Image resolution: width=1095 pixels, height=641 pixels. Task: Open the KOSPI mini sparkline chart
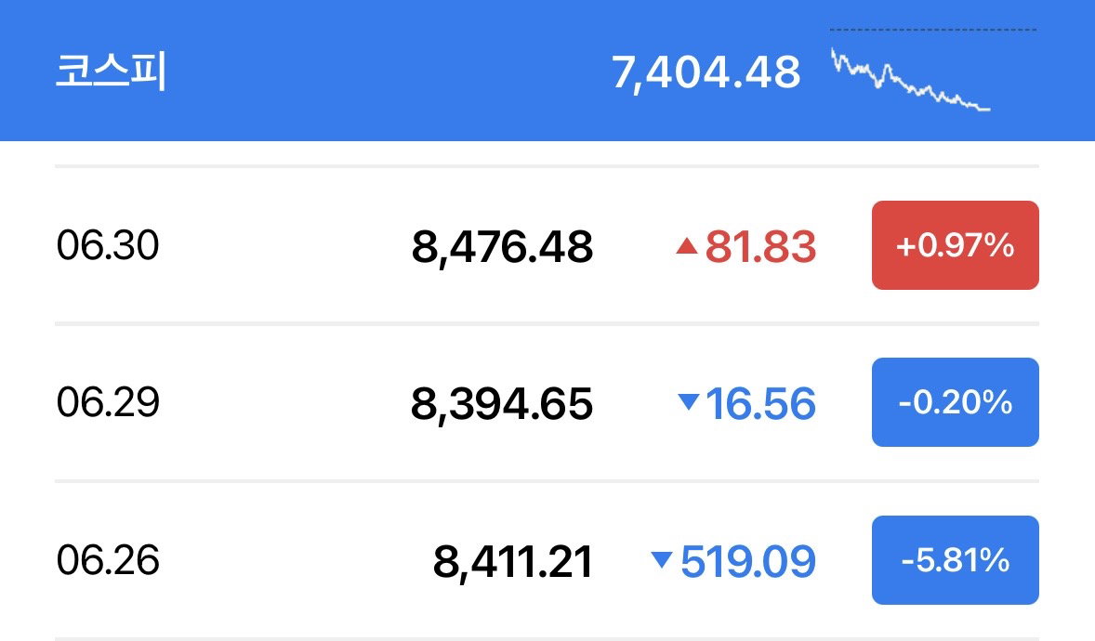(911, 80)
